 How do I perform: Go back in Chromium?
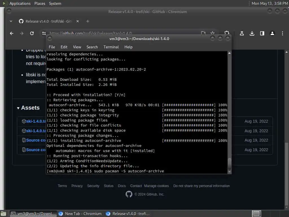(12, 33)
